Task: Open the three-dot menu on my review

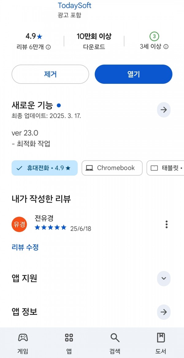Action: click(x=167, y=224)
